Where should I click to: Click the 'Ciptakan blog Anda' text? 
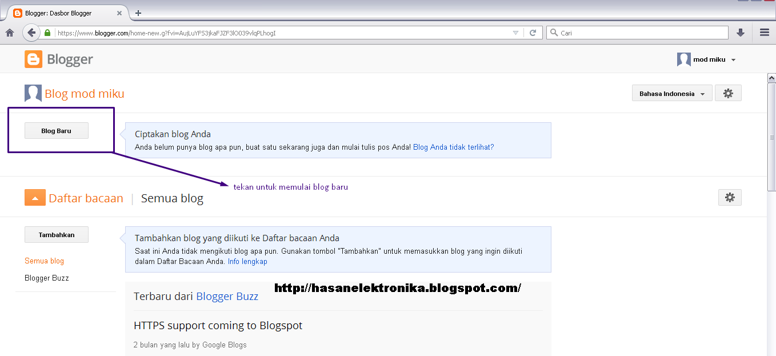click(x=173, y=134)
